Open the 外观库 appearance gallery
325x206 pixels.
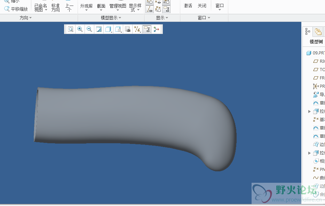click(x=86, y=7)
